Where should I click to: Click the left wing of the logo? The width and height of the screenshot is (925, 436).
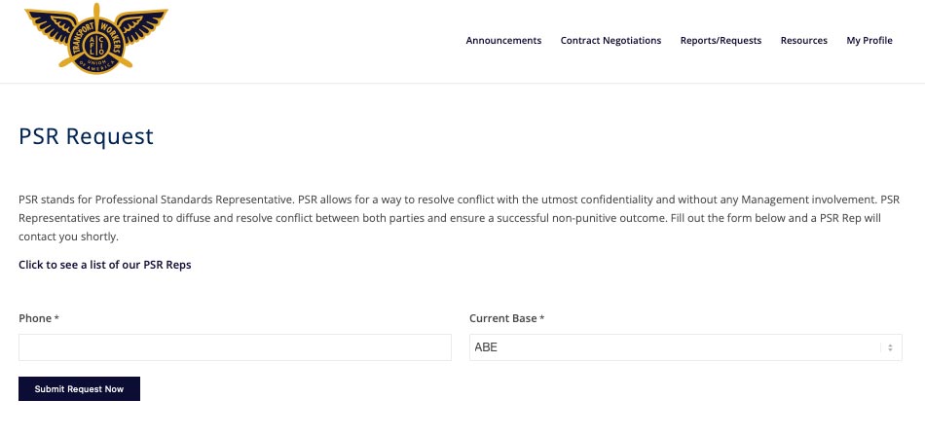tap(52, 24)
